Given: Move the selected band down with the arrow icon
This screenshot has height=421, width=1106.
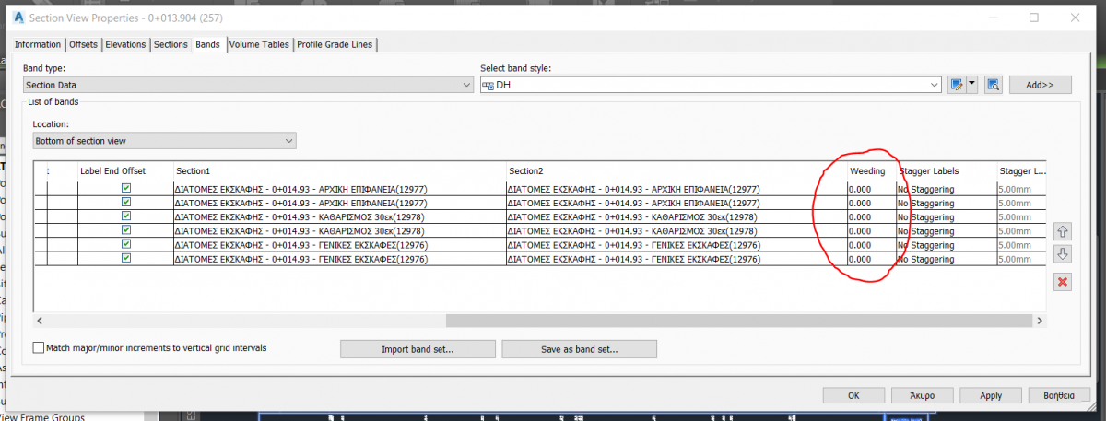Looking at the screenshot, I should 1063,254.
